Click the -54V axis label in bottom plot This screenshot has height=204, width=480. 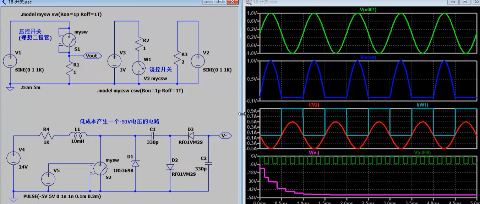pyautogui.click(x=252, y=198)
